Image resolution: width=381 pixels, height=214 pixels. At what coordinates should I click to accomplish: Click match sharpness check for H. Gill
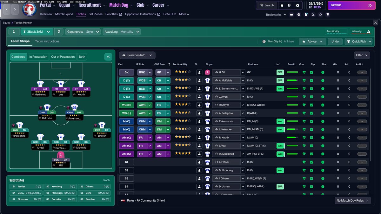pyautogui.click(x=311, y=72)
